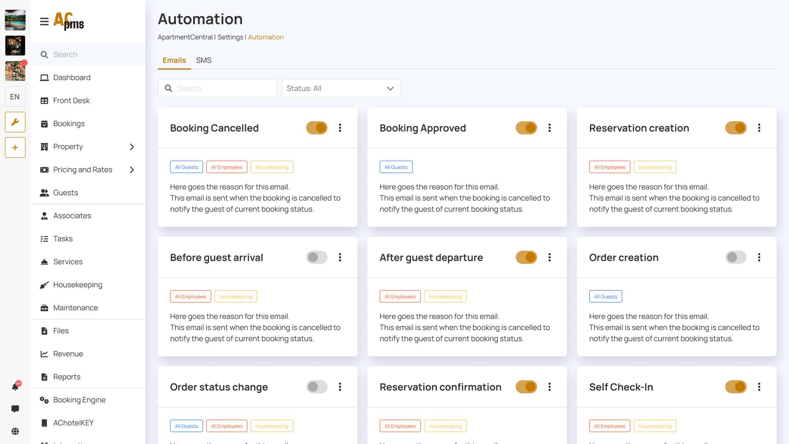Click the EN language button
This screenshot has width=789, height=444.
coord(15,97)
